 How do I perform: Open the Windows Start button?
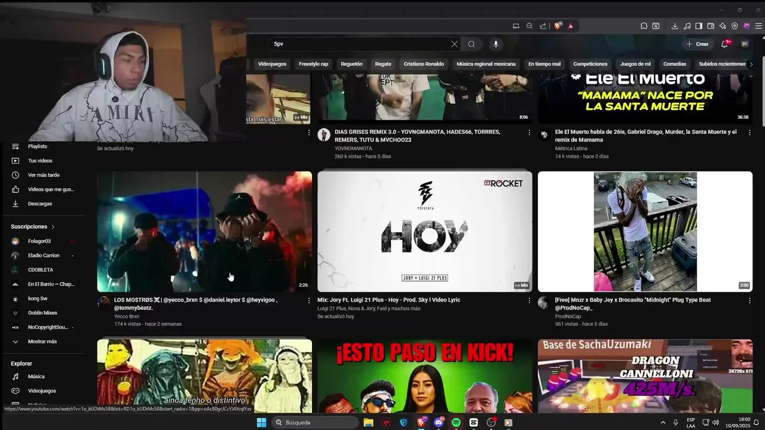point(261,422)
